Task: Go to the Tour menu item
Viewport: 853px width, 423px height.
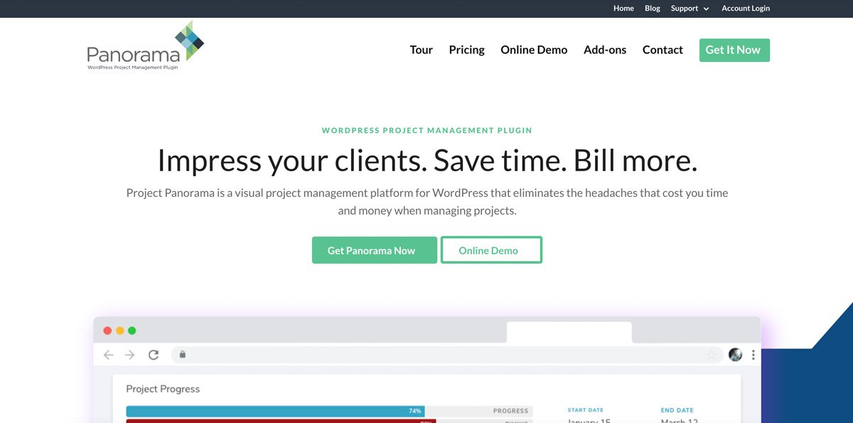Action: coord(422,50)
